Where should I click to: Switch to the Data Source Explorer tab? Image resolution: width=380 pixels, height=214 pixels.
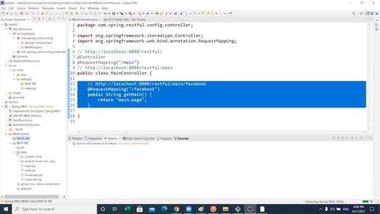click(138, 139)
